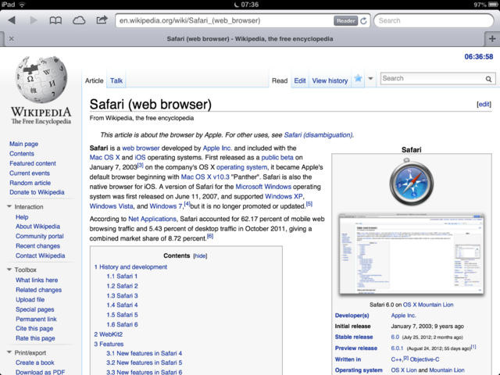The image size is (500, 375).
Task: Click the Safari compass logo image
Action: pos(412,182)
